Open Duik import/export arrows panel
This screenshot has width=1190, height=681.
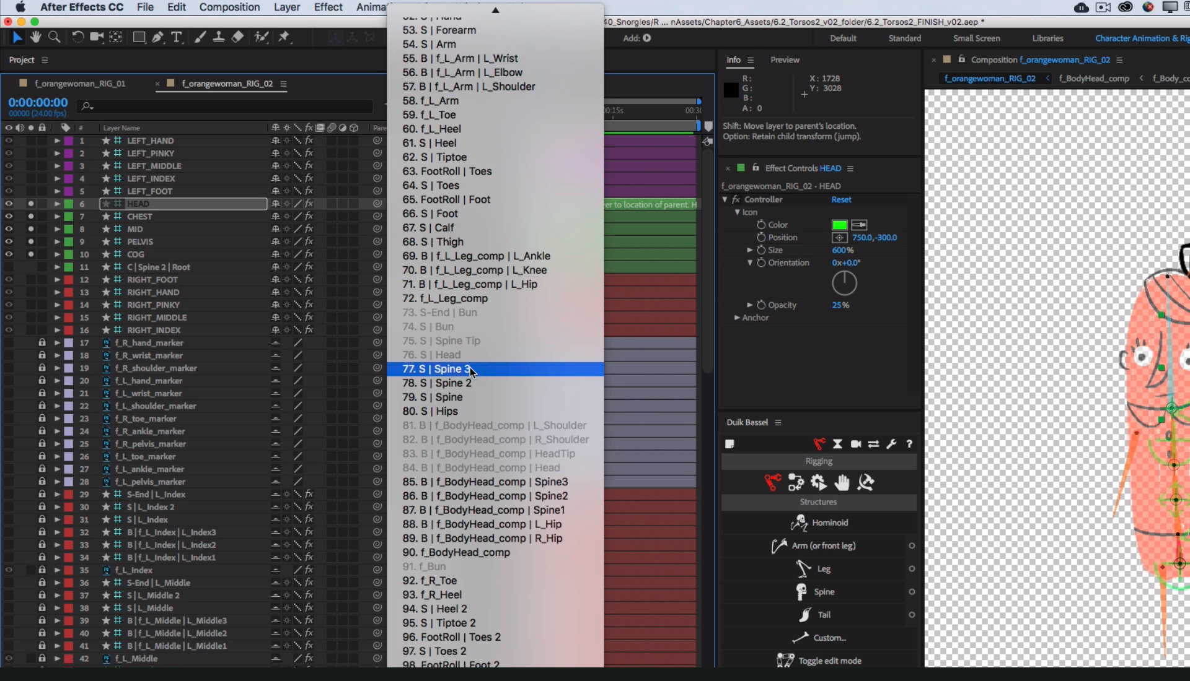point(873,444)
